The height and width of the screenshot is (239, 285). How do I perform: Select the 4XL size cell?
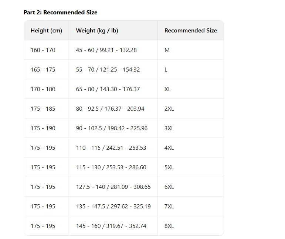coord(169,148)
